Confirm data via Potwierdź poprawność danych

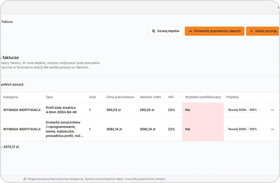214,31
